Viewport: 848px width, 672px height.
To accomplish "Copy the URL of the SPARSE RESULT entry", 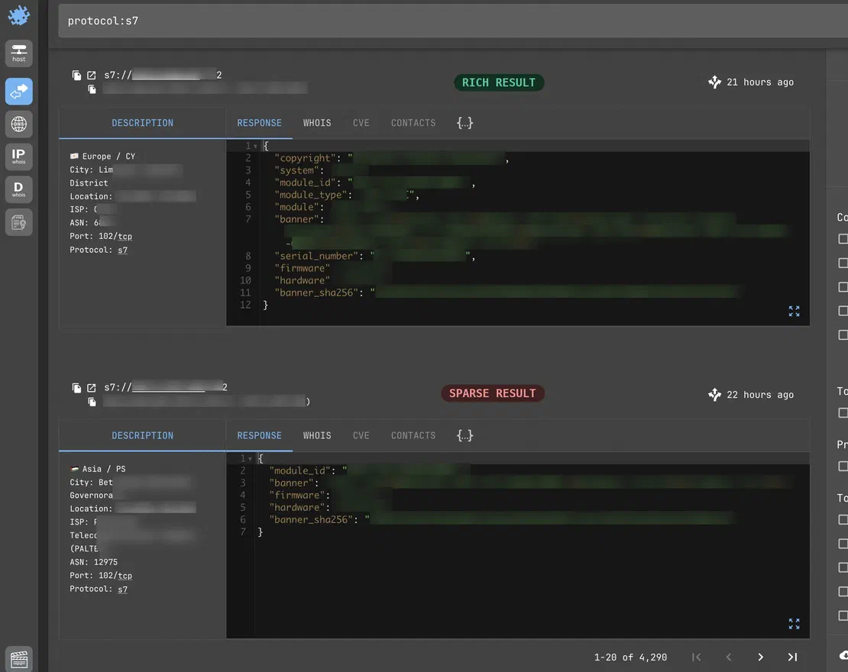I will pos(76,388).
